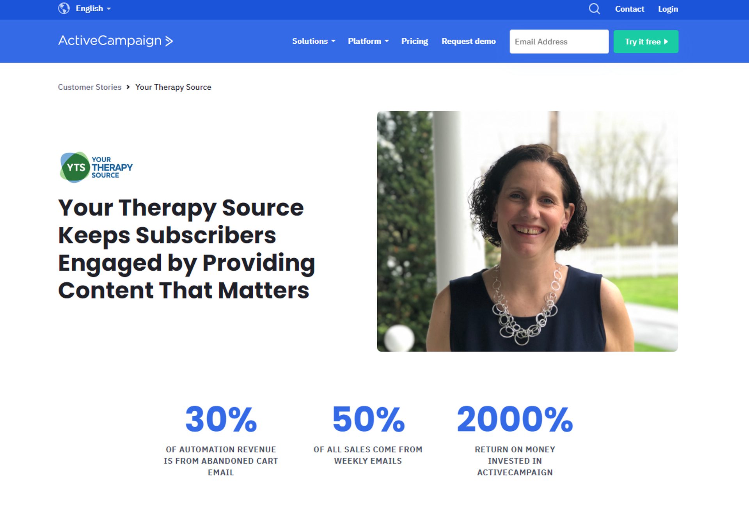Click the globe language icon
The image size is (749, 506).
[x=64, y=8]
